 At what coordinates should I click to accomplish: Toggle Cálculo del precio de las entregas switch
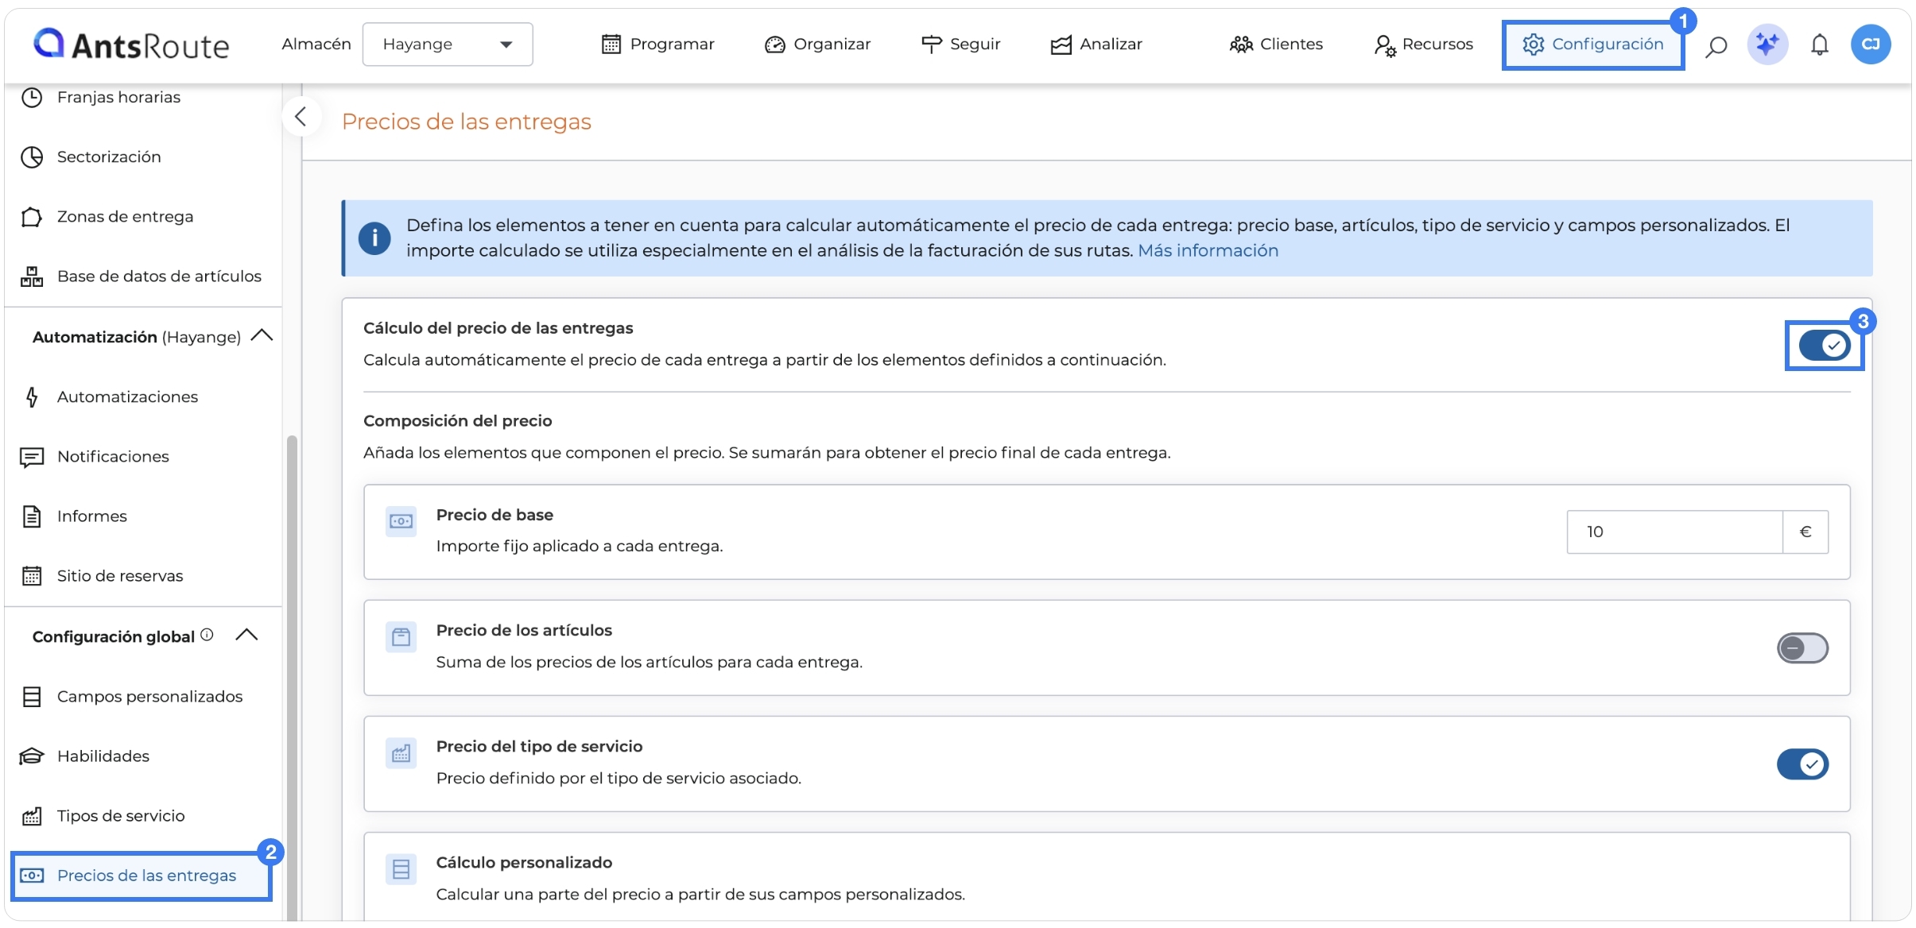point(1825,346)
